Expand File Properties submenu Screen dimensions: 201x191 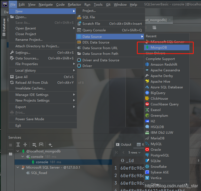click(x=43, y=64)
